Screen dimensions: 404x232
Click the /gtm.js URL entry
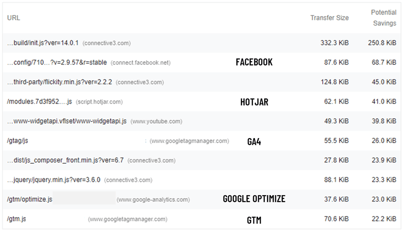17,219
